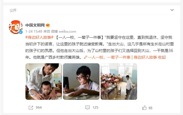Click the crown membership badge icon
Screen dimensions: 183x115
click(48, 25)
